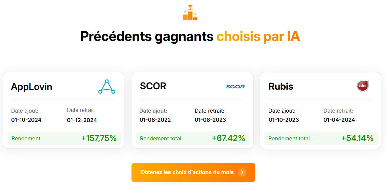Click AppLovin date ajout 01-10-2024
386x186 pixels.
coord(26,120)
